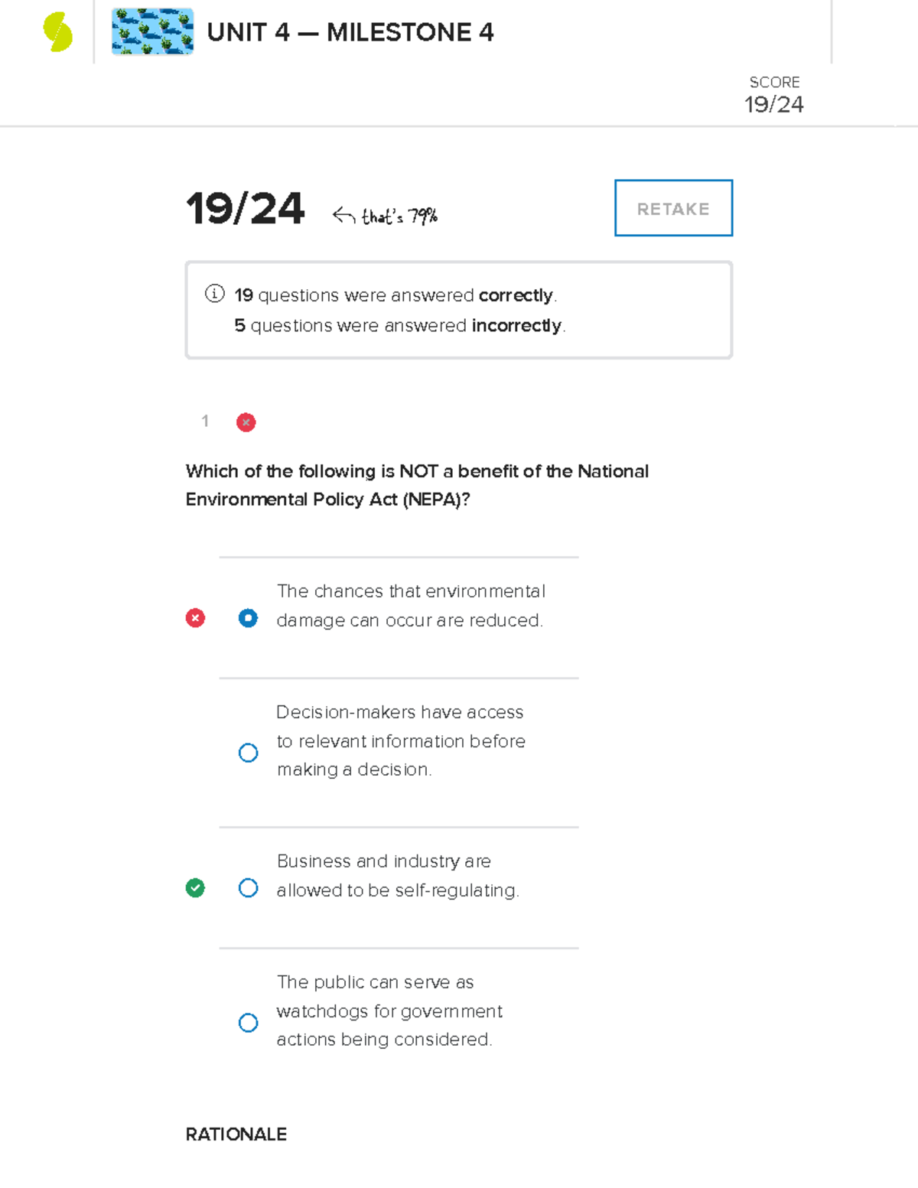Screen dimensions: 918x1188
Task: Open the Unit 4 course thumbnail image
Action: coord(152,31)
